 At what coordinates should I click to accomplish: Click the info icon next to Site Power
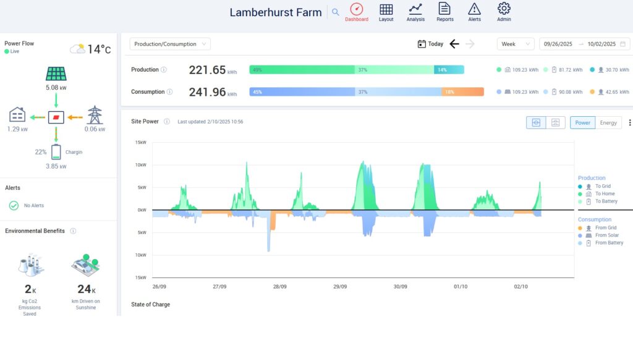[167, 122]
